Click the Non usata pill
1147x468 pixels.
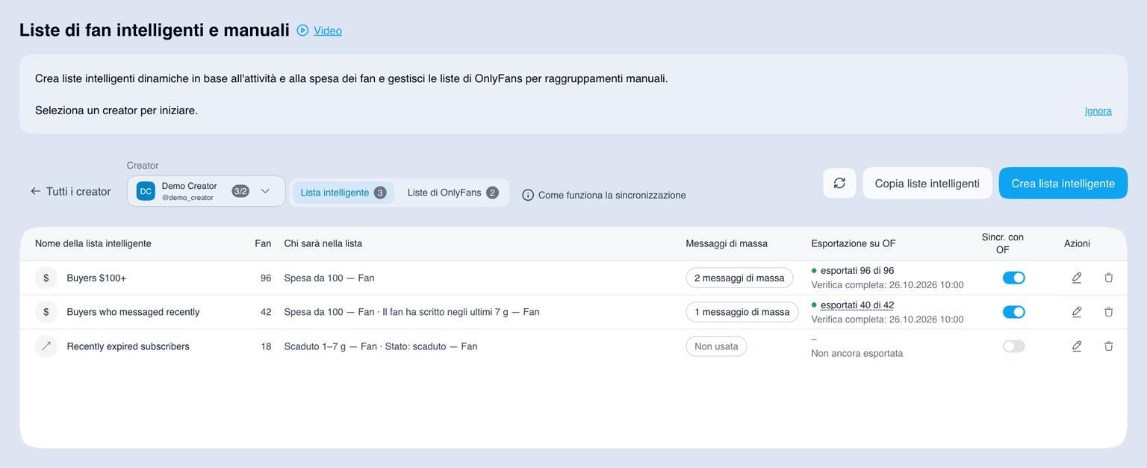pos(716,346)
